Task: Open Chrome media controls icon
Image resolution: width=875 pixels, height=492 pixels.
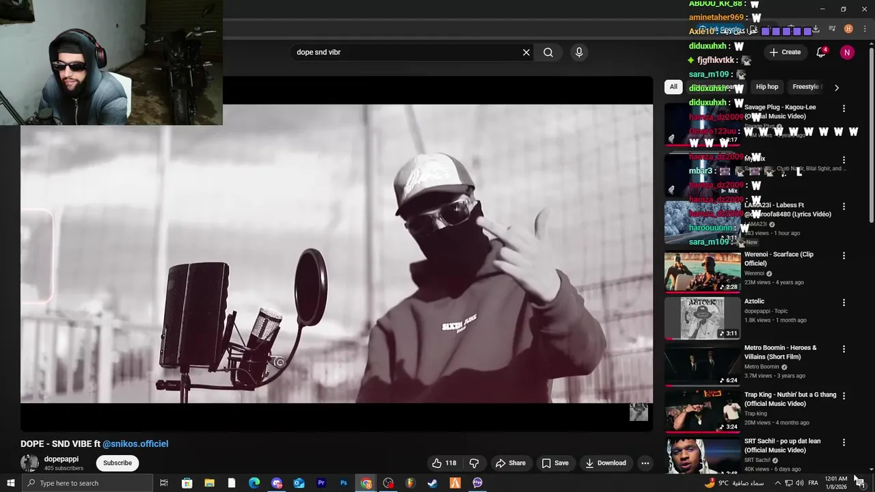Action: point(832,29)
